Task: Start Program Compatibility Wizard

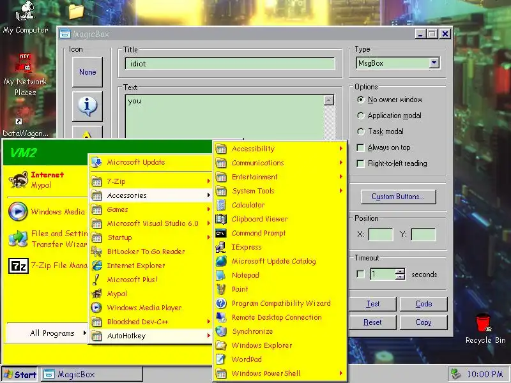Action: coord(281,303)
